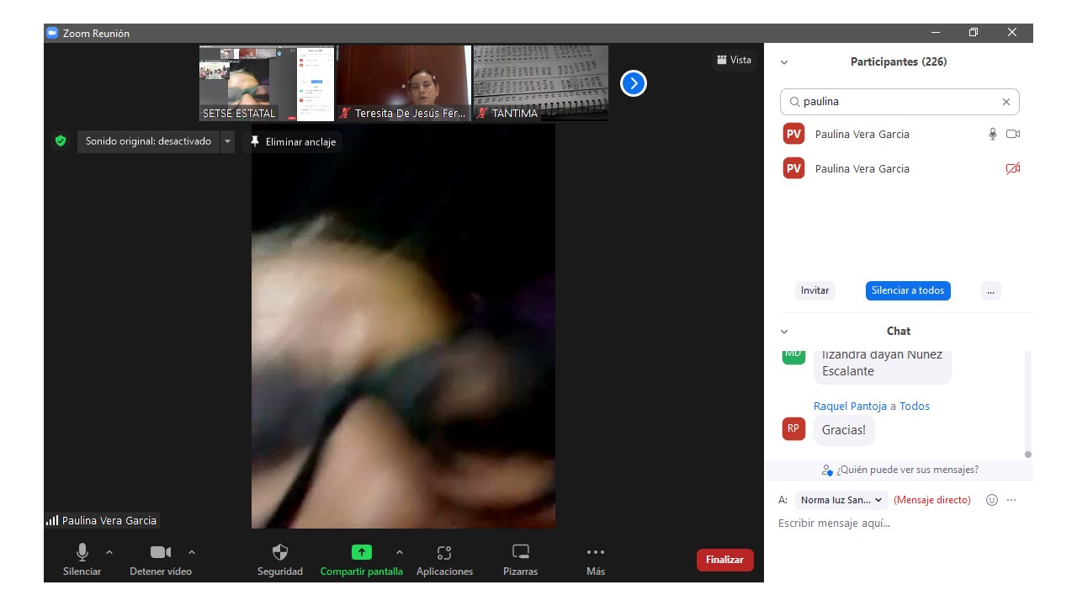This screenshot has height=606, width=1077.
Task: Click PV avatar of second Paulina
Action: click(x=793, y=168)
